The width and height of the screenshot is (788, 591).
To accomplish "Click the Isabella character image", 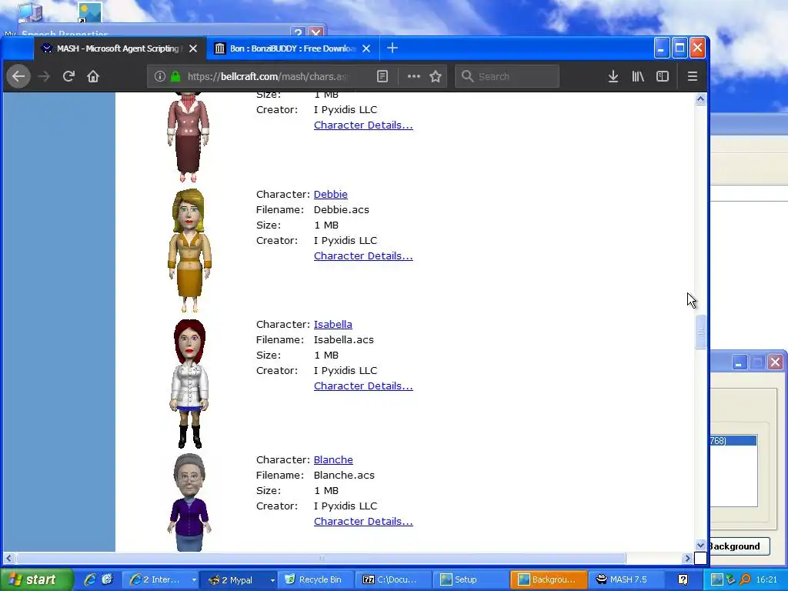I will click(x=189, y=383).
